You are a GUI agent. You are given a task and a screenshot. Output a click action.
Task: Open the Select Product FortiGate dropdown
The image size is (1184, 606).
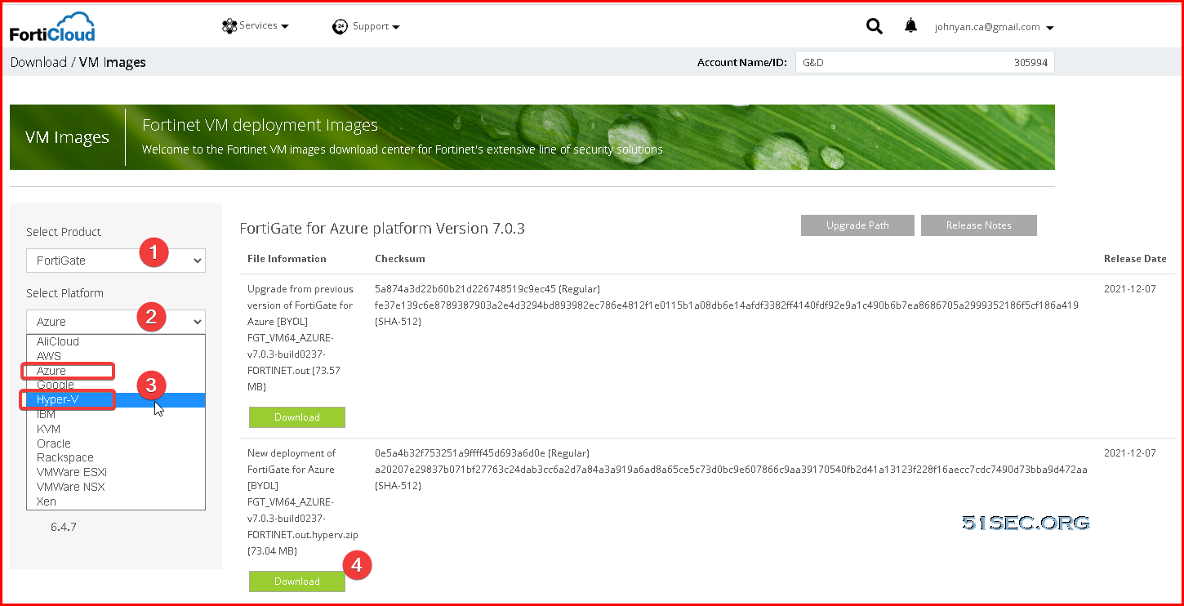click(116, 261)
